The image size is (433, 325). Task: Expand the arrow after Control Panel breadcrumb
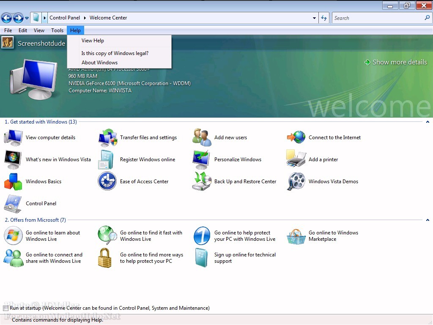point(85,18)
